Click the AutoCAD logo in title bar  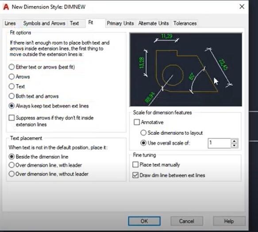(x=6, y=7)
